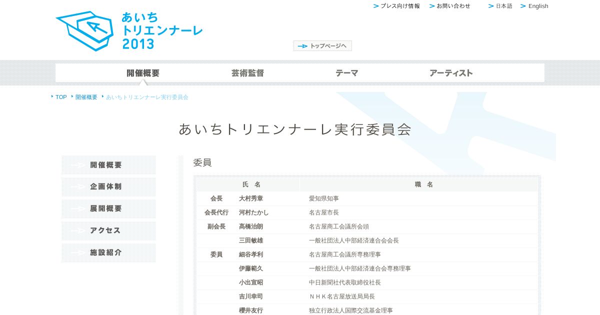Click the 会長 role cell
The image size is (600, 315).
[216, 198]
